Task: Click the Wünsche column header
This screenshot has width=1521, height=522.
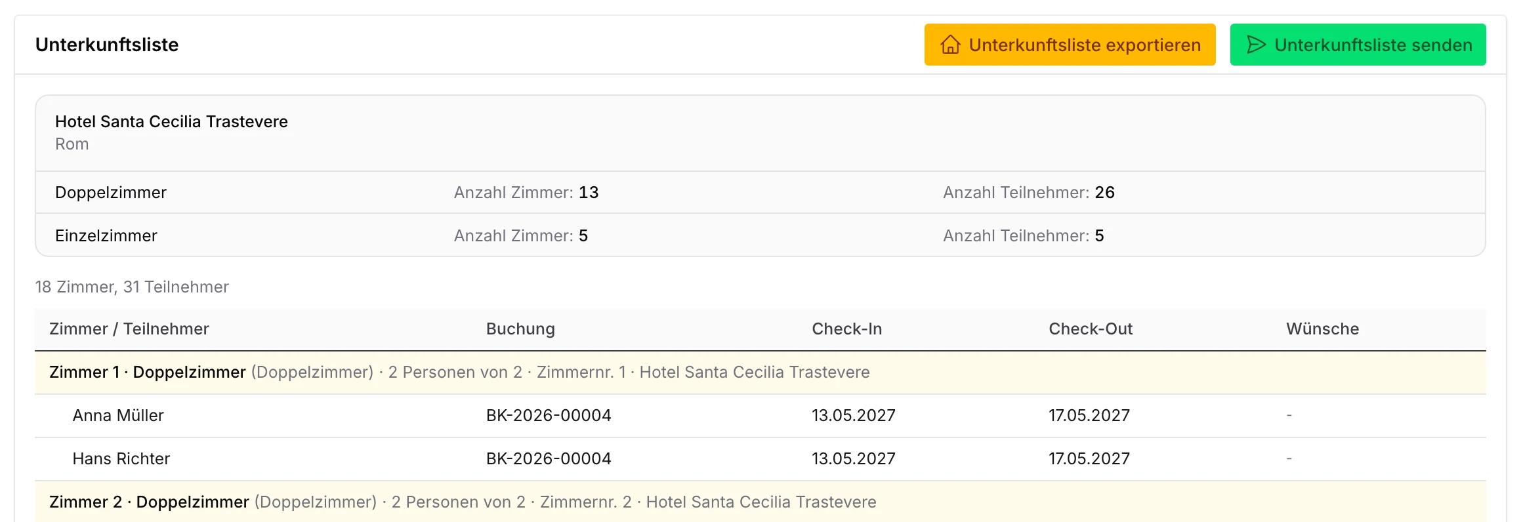Action: coord(1322,329)
